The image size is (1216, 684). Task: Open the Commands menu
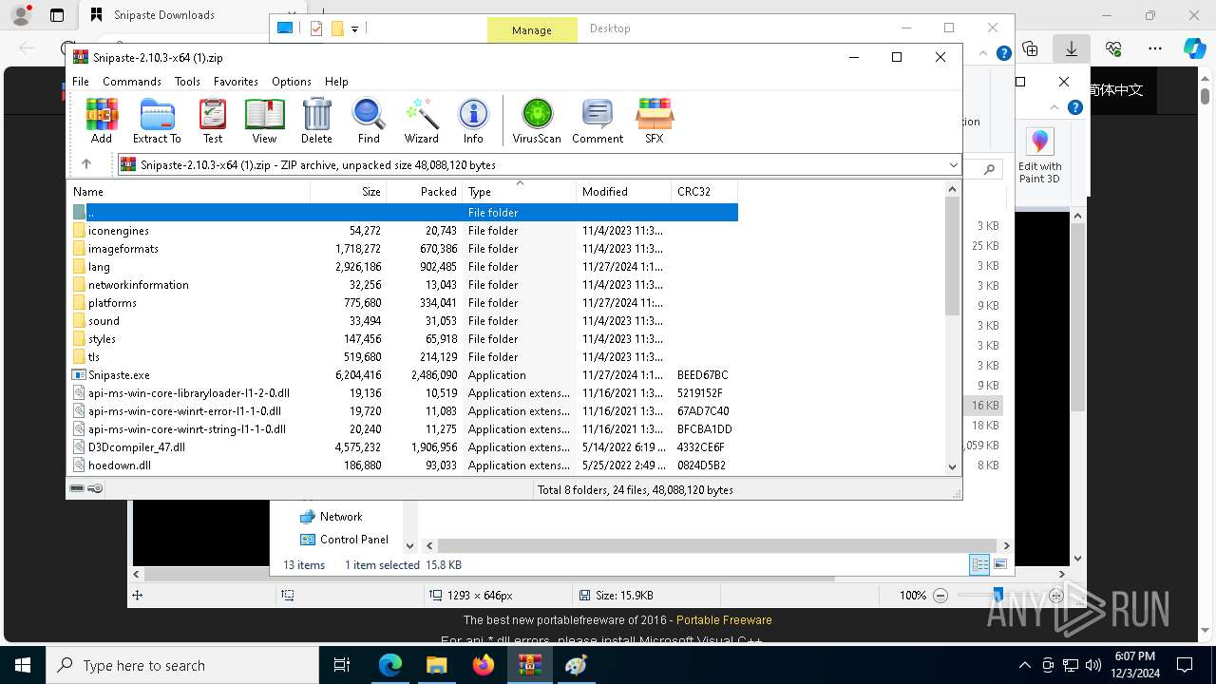(x=132, y=82)
